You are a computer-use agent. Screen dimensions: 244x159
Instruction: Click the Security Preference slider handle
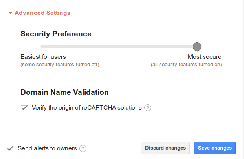pos(197,47)
